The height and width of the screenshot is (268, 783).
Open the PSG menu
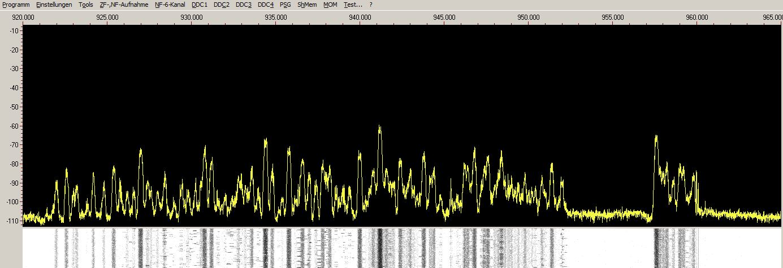[x=285, y=5]
